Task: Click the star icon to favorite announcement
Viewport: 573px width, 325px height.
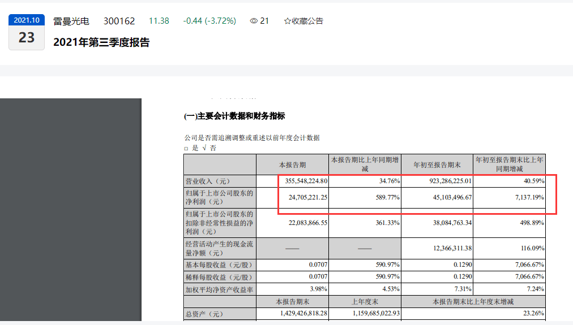Action: 288,21
